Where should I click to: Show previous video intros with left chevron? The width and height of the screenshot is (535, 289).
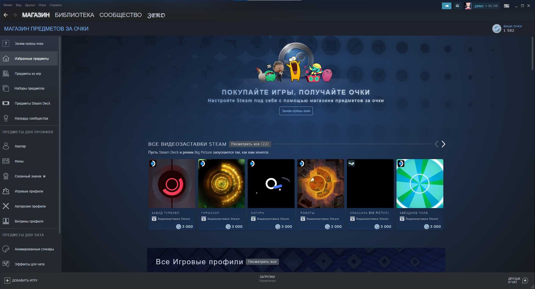(436, 144)
